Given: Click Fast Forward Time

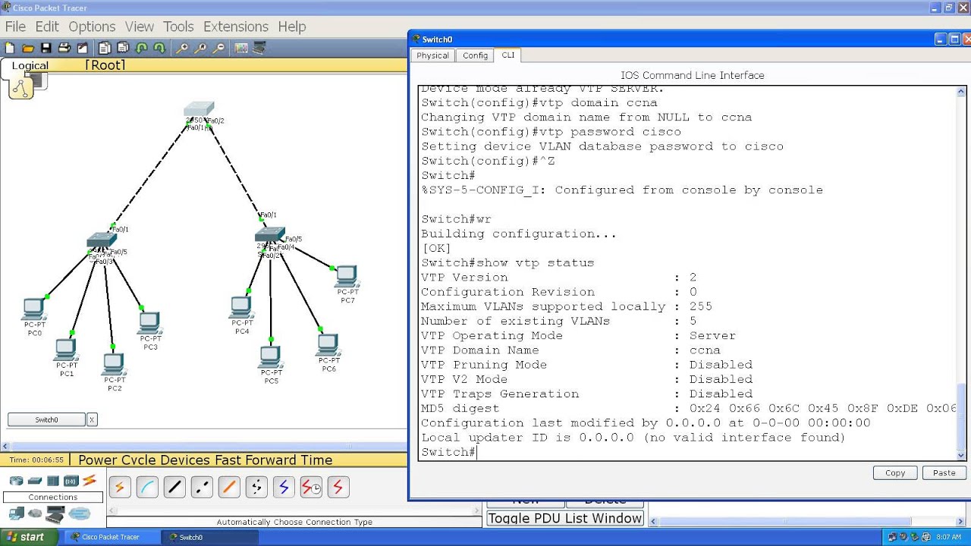Looking at the screenshot, I should [273, 460].
